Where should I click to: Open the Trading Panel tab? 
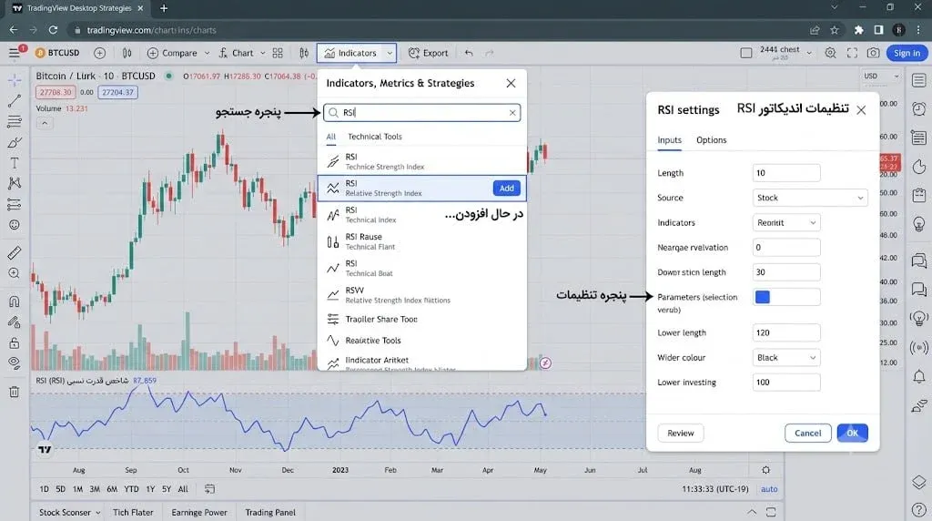click(269, 512)
